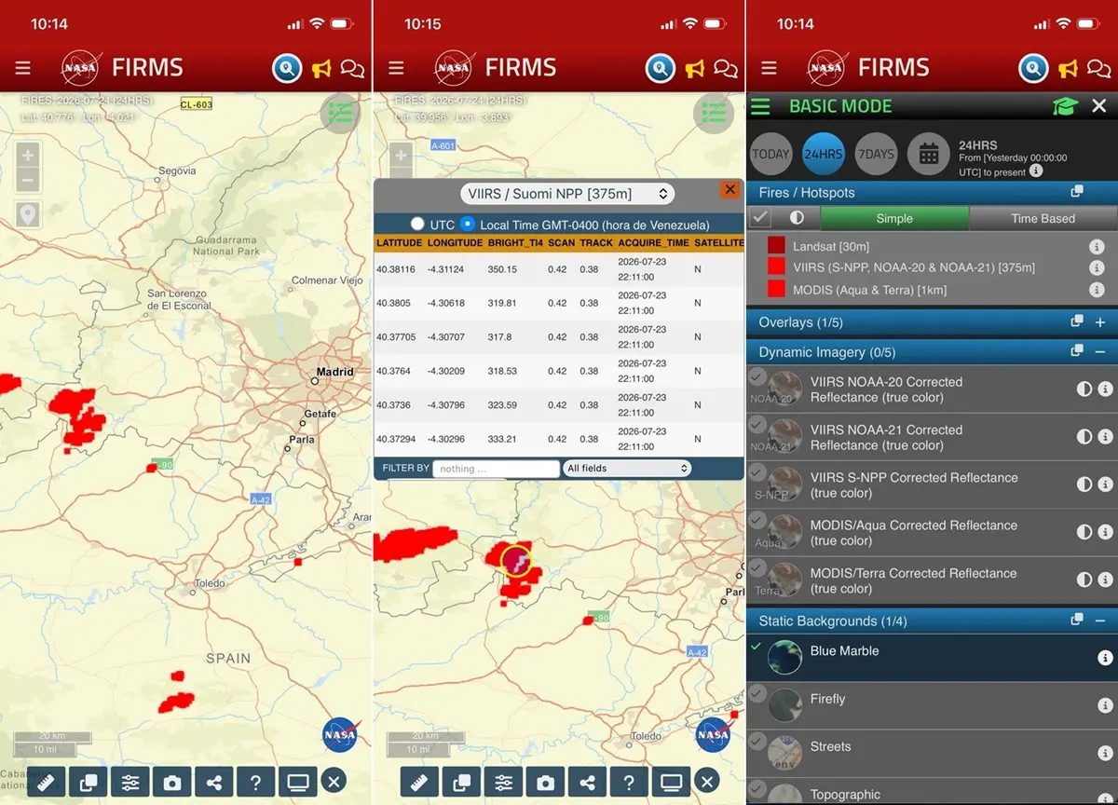Close the hotspot data popup with orange X
The width and height of the screenshot is (1118, 805).
click(729, 189)
